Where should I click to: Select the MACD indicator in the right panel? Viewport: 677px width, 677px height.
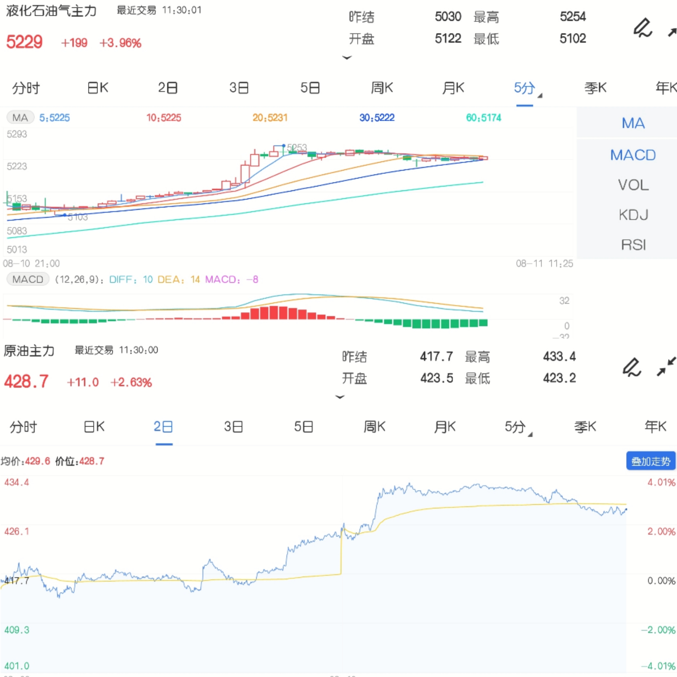click(x=633, y=155)
